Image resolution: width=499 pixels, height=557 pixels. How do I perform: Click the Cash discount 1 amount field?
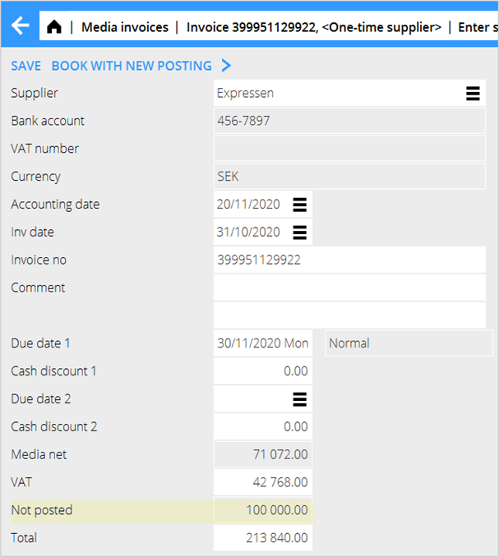coord(262,371)
